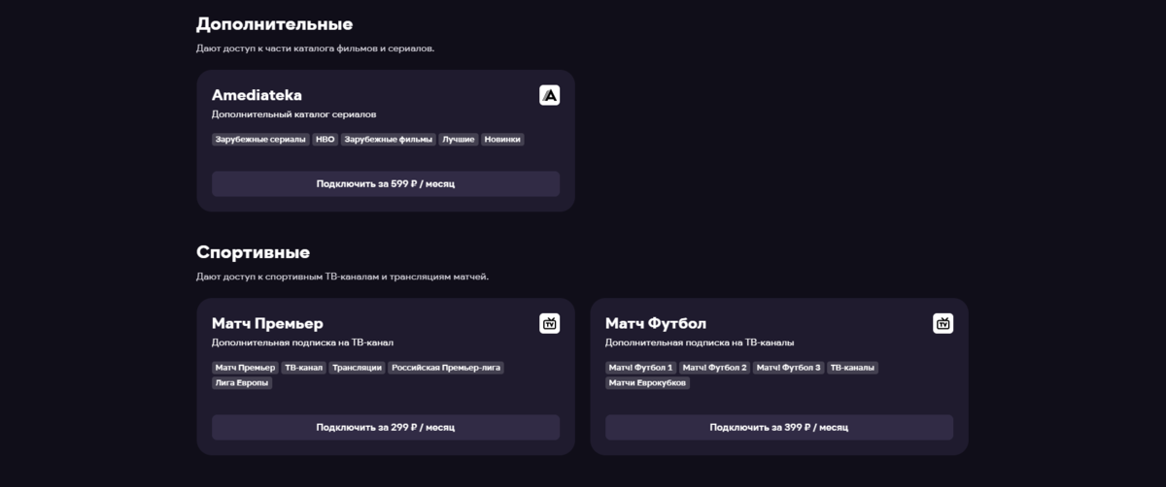Click the Матч! Футбол 3 tag
This screenshot has height=487, width=1166.
(789, 368)
